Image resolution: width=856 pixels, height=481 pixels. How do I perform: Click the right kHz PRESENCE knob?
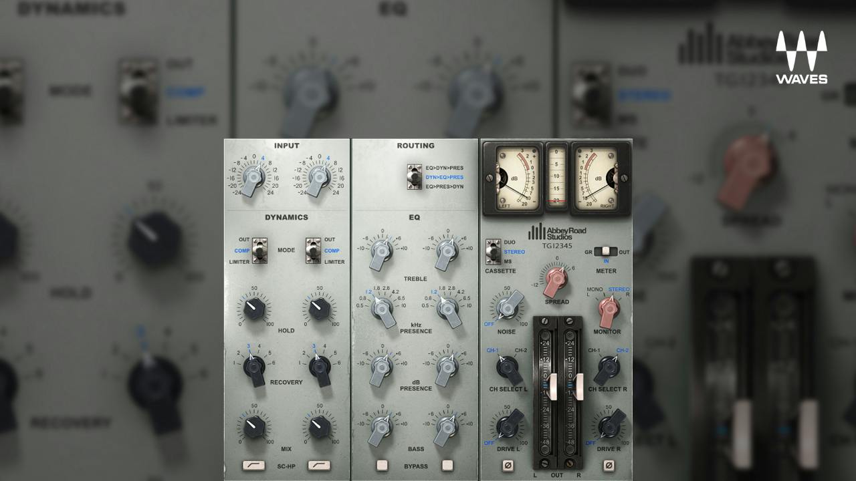(x=448, y=309)
